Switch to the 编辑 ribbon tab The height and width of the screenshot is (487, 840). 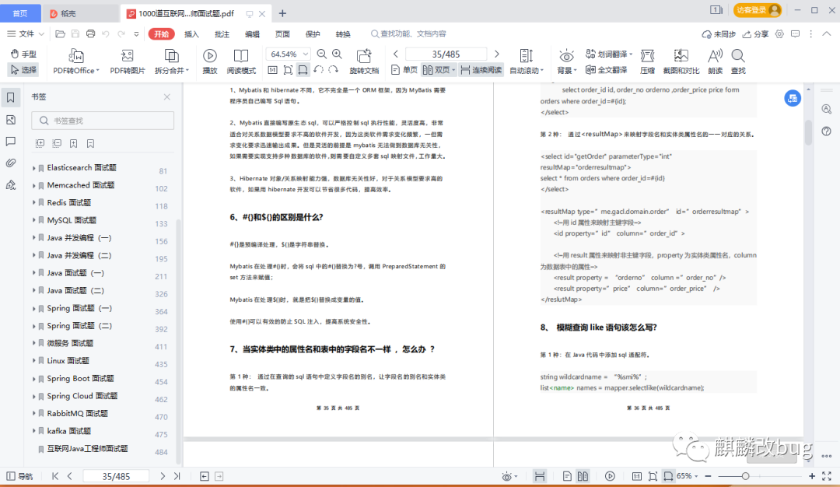coord(252,33)
